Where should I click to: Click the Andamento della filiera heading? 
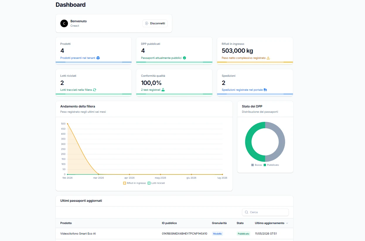[78, 107]
